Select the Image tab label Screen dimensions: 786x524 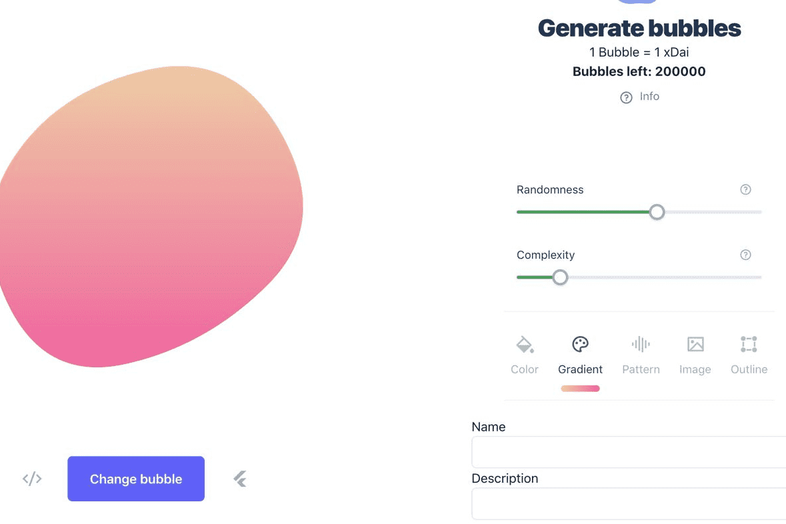[x=695, y=369]
